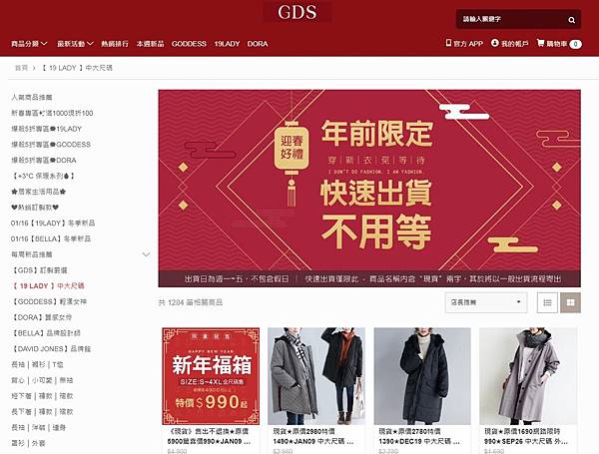Switch to grid view layout

coord(570,302)
